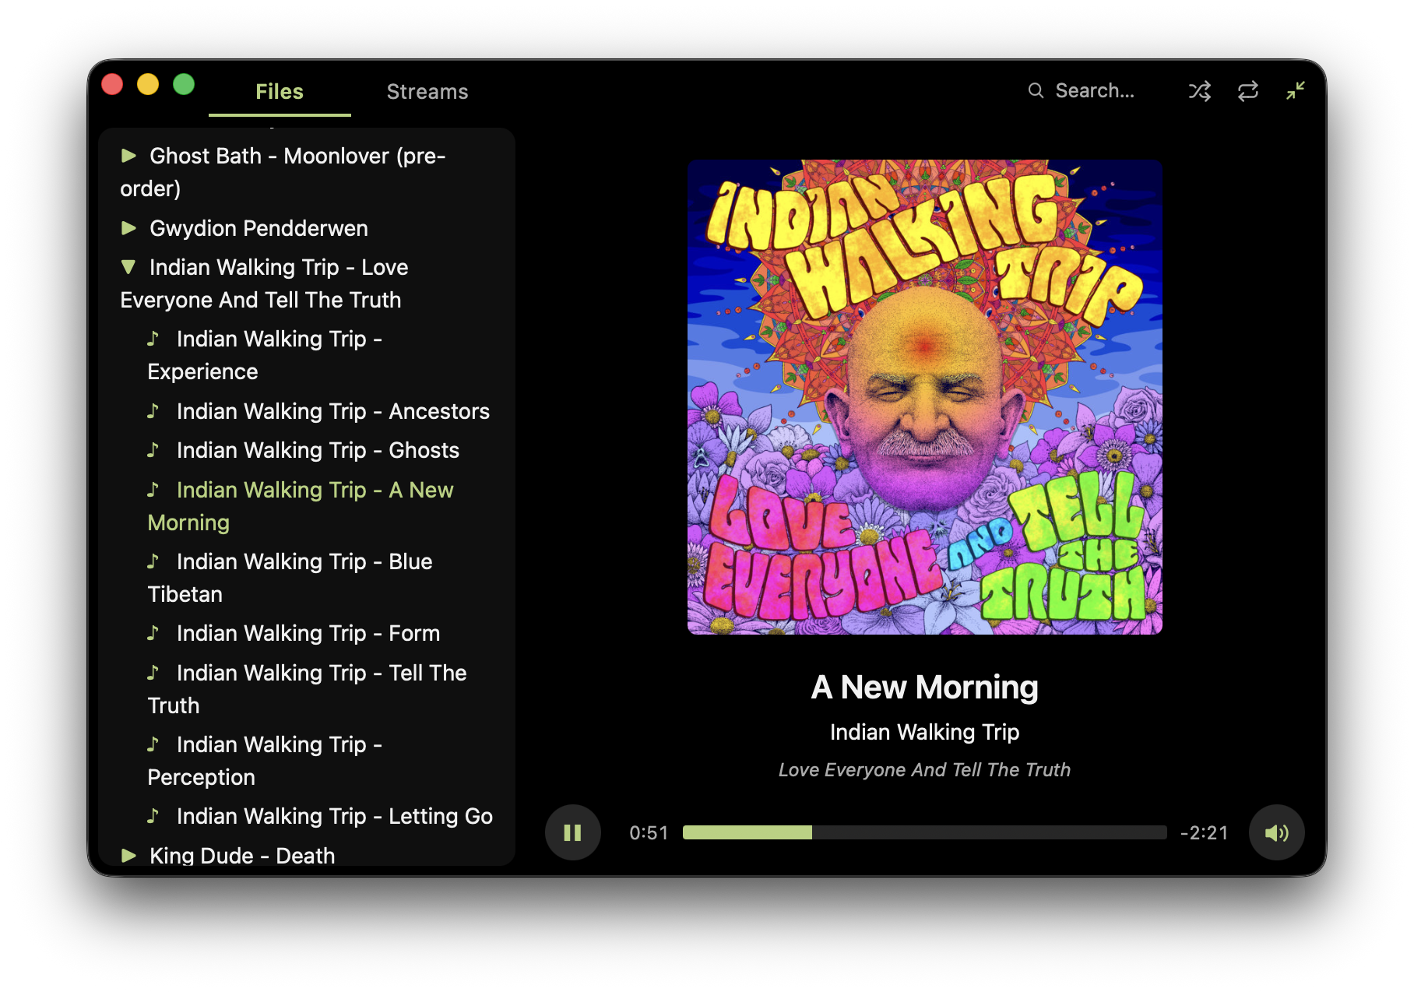Click the search magnifier icon
This screenshot has height=992, width=1414.
[1036, 90]
